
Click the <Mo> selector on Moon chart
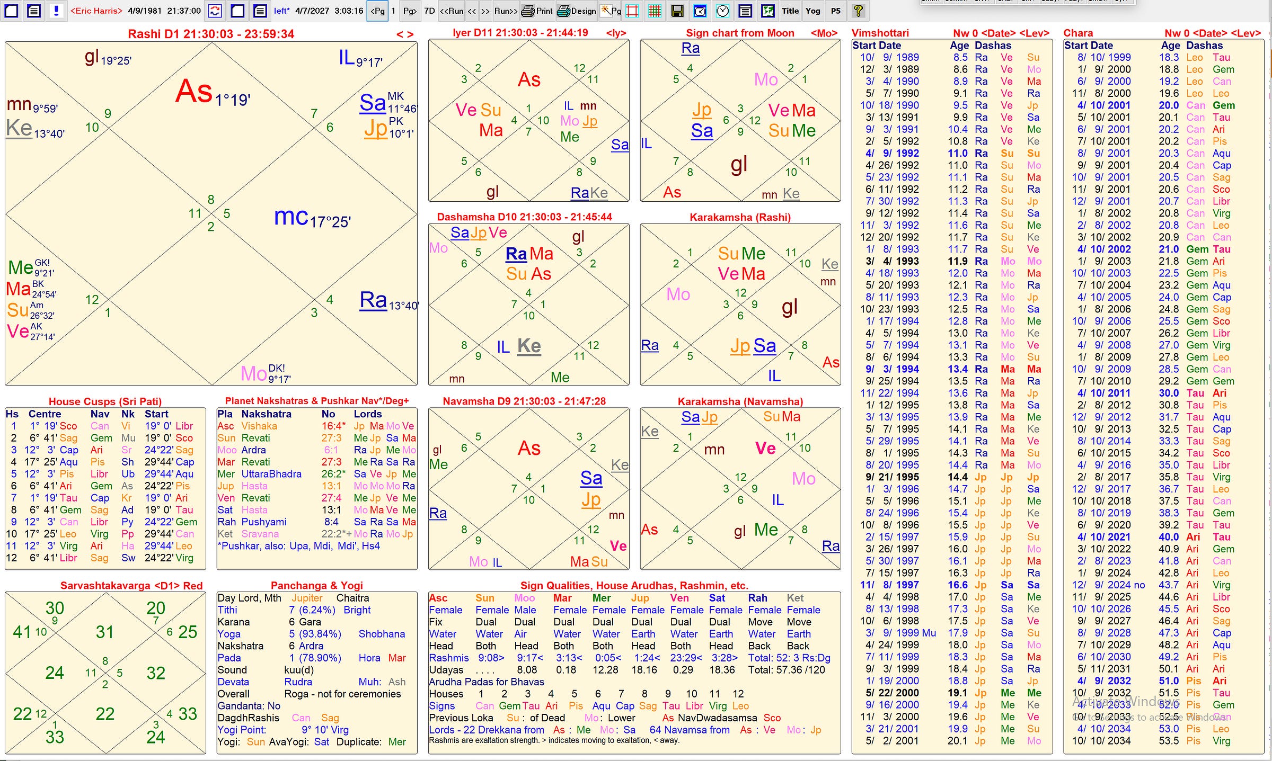(824, 33)
